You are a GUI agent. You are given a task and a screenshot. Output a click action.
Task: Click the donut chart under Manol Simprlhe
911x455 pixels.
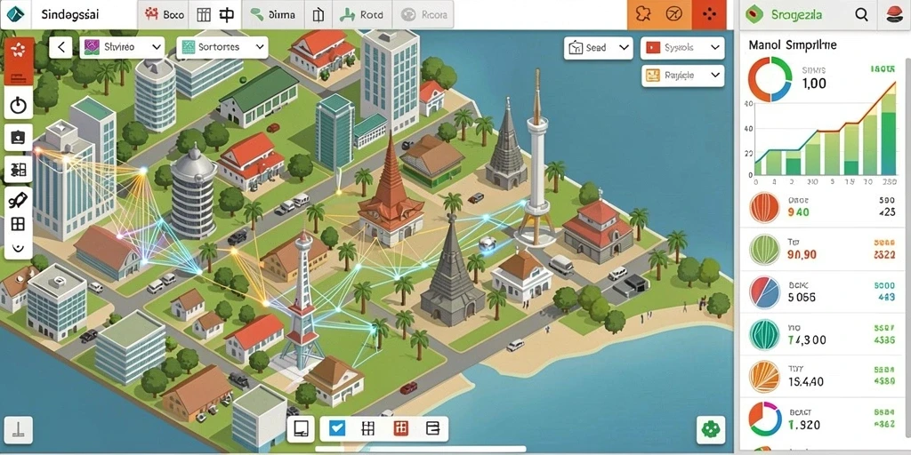(770, 79)
